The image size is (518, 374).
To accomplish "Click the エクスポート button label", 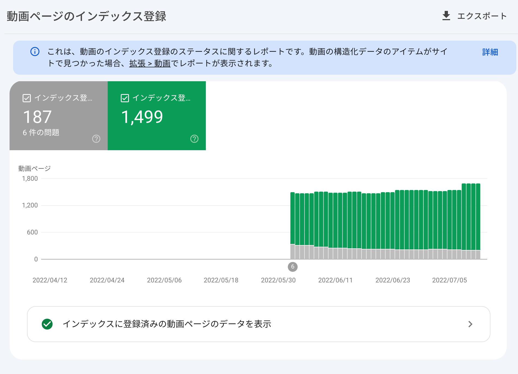I will click(482, 16).
